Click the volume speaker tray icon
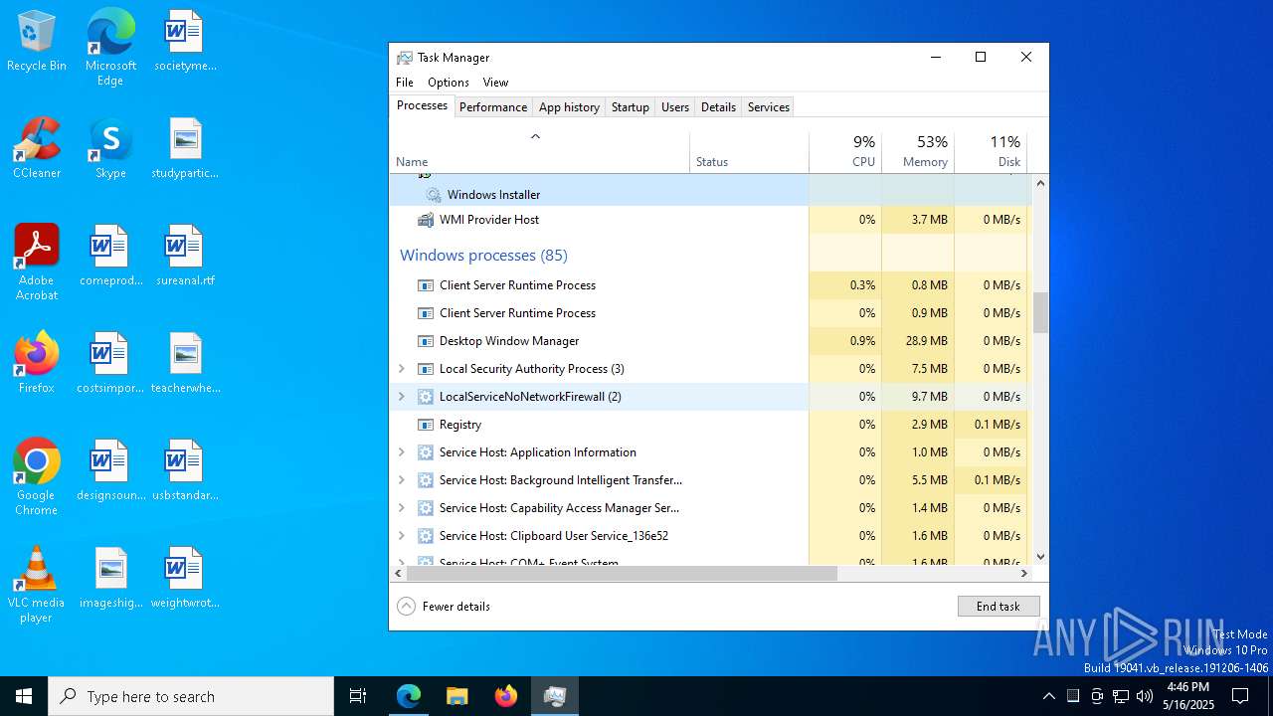This screenshot has width=1273, height=716. tap(1145, 696)
